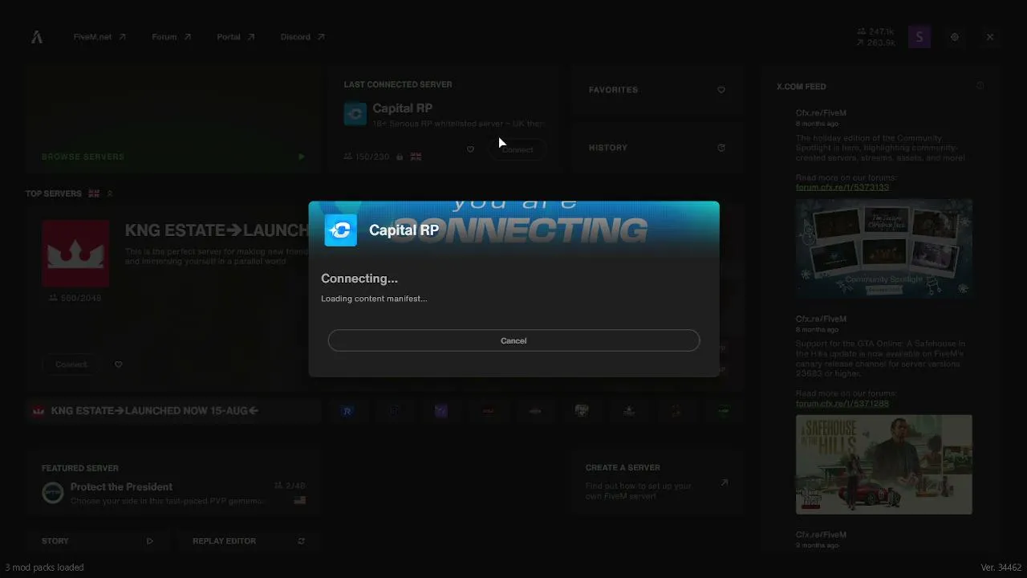Image resolution: width=1027 pixels, height=578 pixels.
Task: Click the Protect the President server logo
Action: 53,493
